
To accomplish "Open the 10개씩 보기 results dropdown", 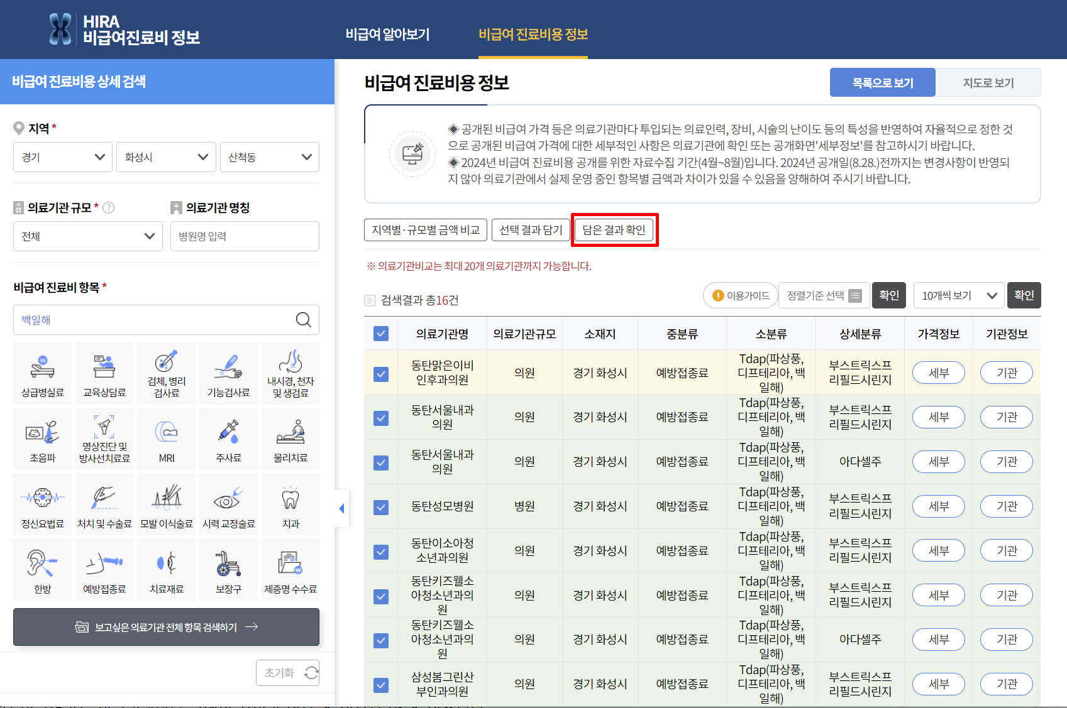I will (958, 295).
